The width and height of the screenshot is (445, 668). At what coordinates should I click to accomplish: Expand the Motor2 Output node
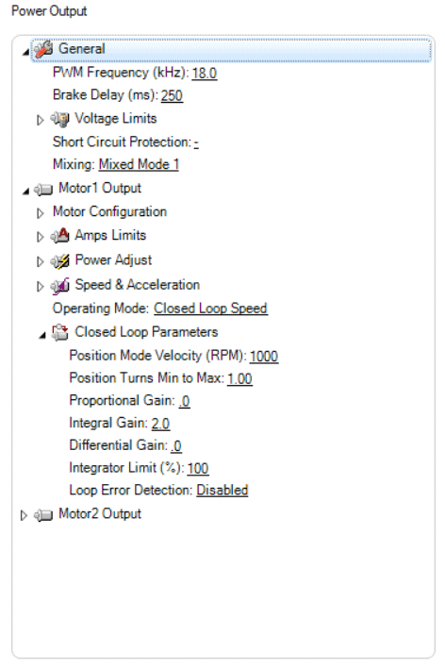24,515
